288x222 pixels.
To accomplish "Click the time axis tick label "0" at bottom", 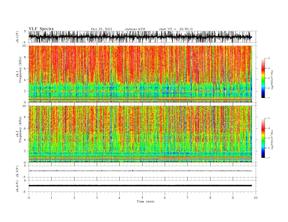I will coord(29,198).
